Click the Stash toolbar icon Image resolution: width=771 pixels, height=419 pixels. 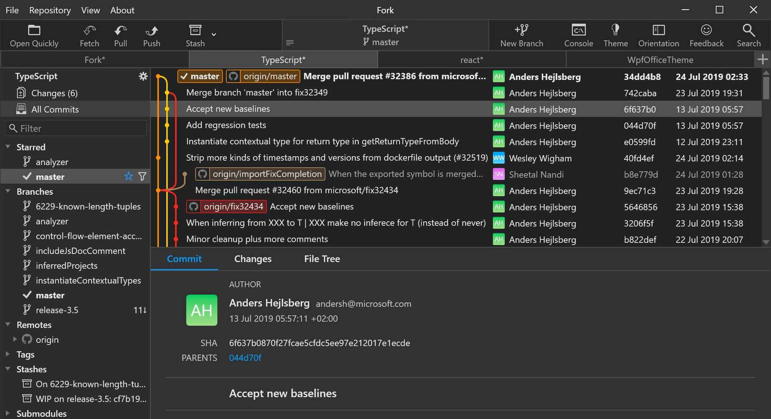pyautogui.click(x=195, y=30)
